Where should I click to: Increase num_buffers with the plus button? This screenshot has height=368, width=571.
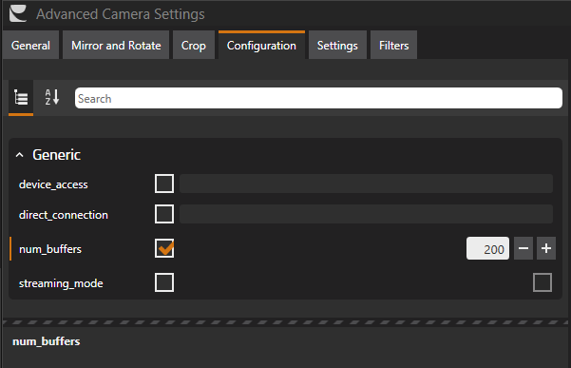[546, 248]
